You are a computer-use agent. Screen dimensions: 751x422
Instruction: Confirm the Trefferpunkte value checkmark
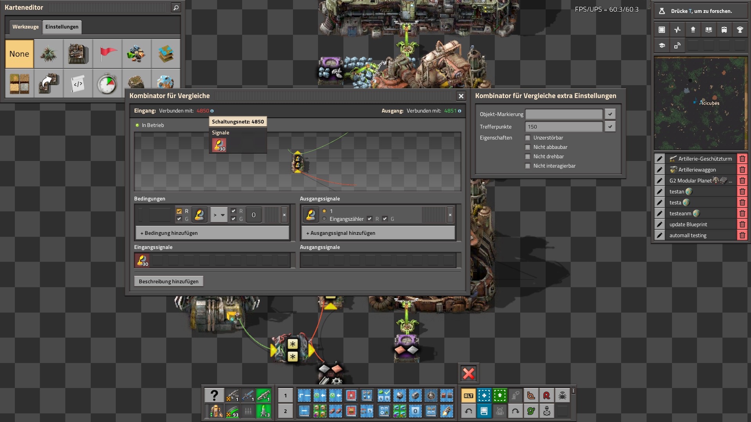(x=610, y=127)
